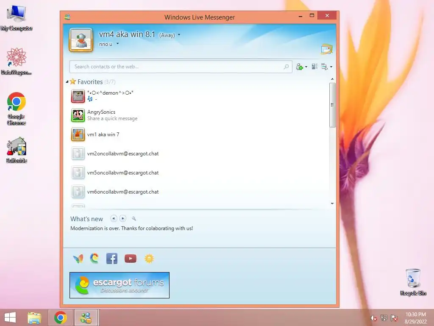Show next What's new item
Viewport: 434px width, 326px height.
122,219
